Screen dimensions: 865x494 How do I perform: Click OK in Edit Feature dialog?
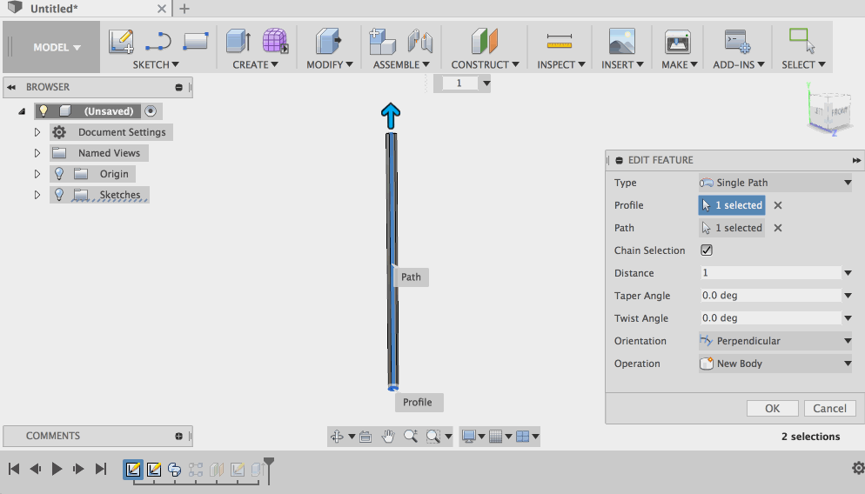(772, 408)
